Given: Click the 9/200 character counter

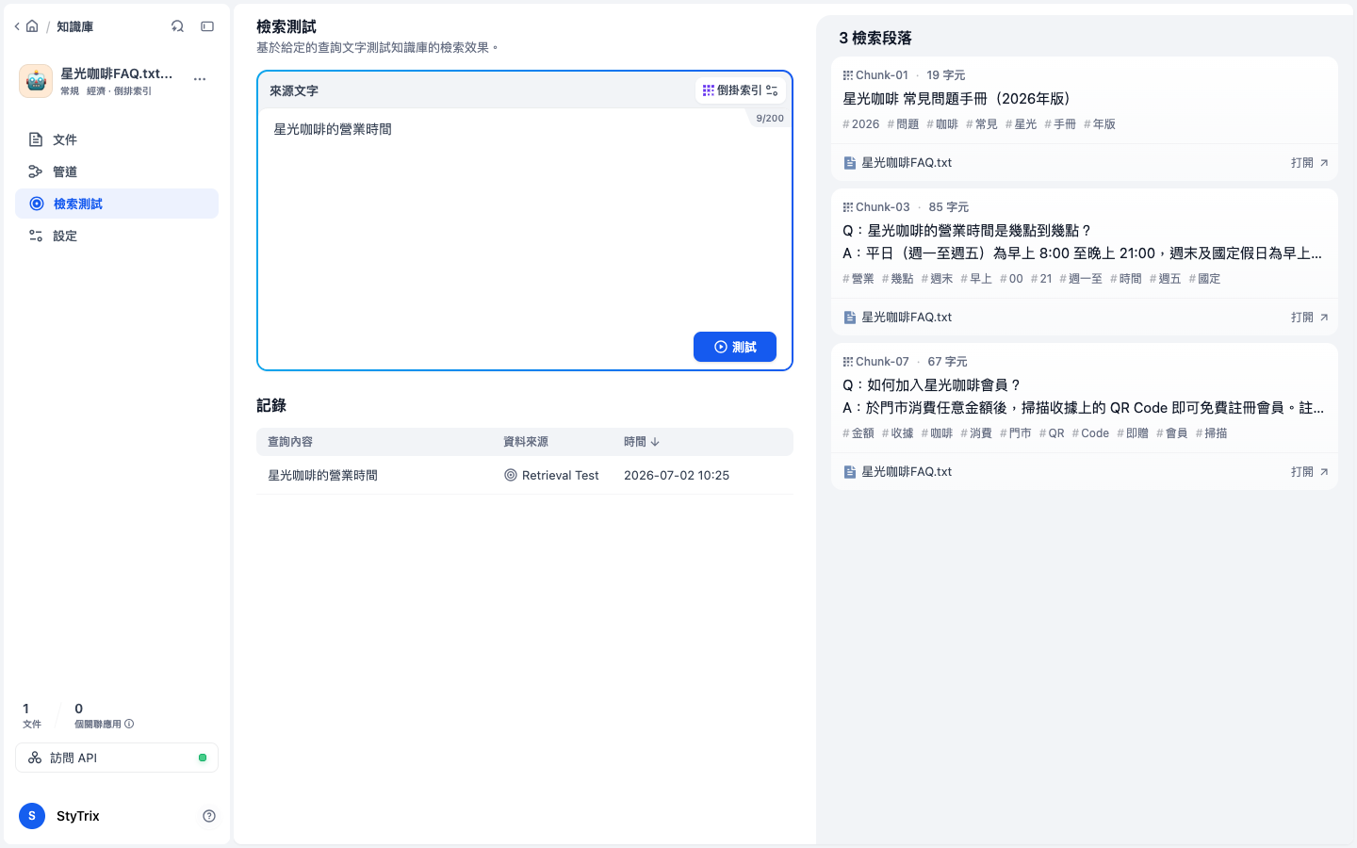Looking at the screenshot, I should click(770, 119).
